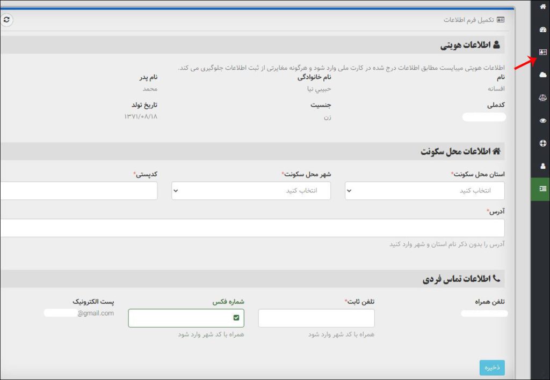Open the dashboard gauge icon in sidebar
Image resolution: width=550 pixels, height=380 pixels.
[542, 29]
